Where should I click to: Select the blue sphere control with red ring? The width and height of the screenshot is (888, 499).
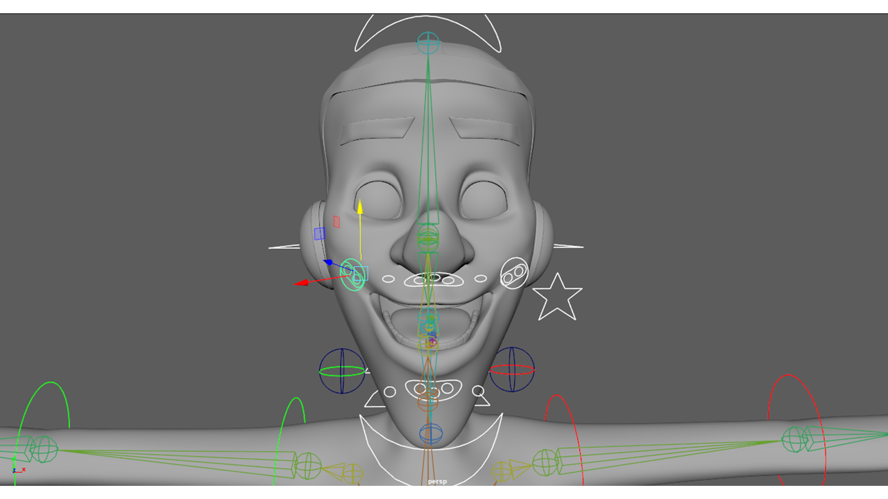[x=512, y=369]
